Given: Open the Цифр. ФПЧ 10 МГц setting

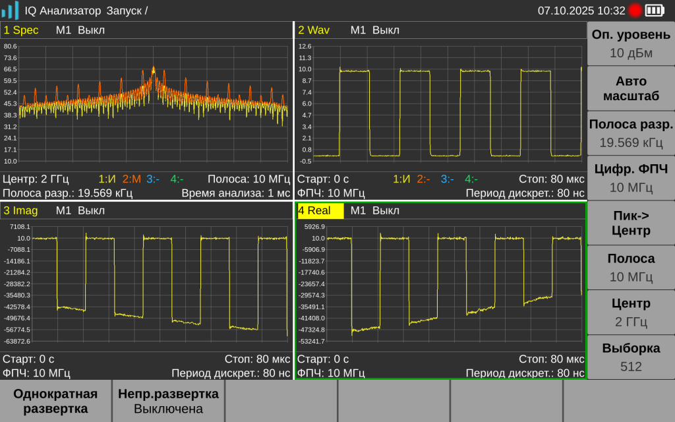Looking at the screenshot, I should (631, 178).
